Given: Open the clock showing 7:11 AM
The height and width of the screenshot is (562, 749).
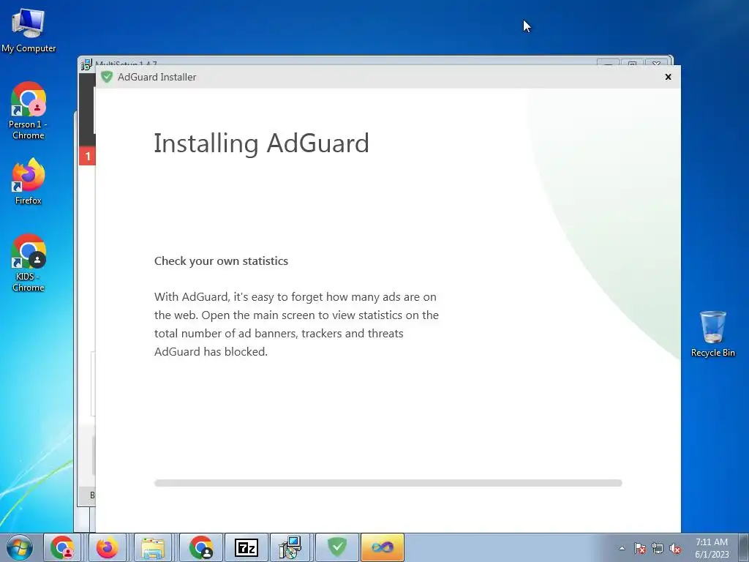Looking at the screenshot, I should pyautogui.click(x=712, y=547).
